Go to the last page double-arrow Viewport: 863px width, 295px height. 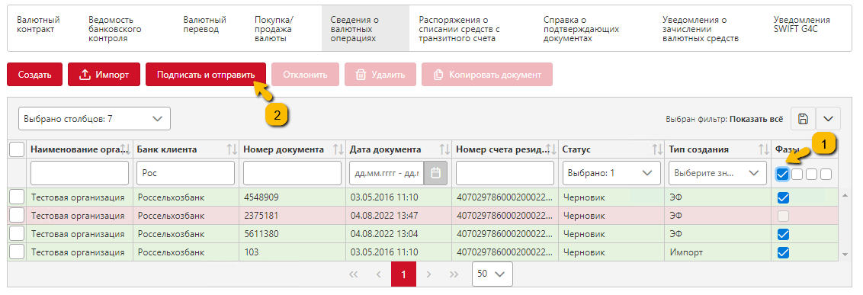[x=454, y=274]
